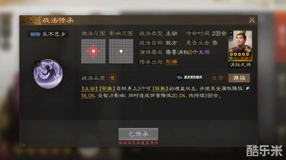The height and width of the screenshot is (160, 286).
Task: Switch to the 当前 level tab
Action: [217, 78]
